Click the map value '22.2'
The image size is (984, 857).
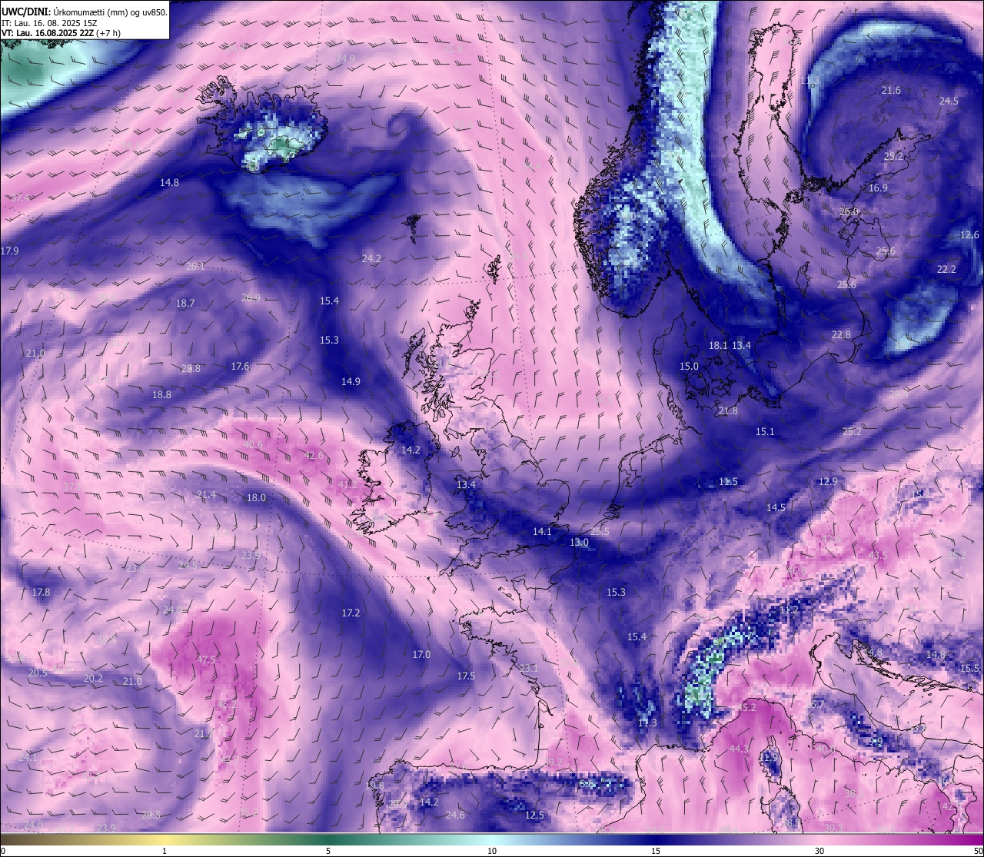pyautogui.click(x=946, y=269)
